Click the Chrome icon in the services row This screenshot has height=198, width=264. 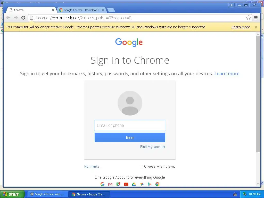[158, 184]
